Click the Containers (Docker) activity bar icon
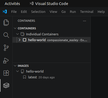 pos(6,85)
